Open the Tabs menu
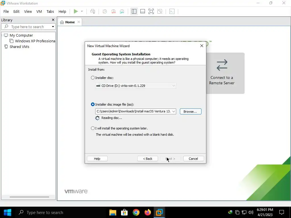 tap(50, 11)
